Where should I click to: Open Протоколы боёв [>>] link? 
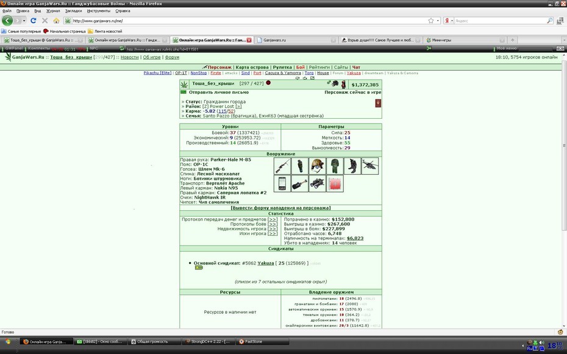click(273, 224)
